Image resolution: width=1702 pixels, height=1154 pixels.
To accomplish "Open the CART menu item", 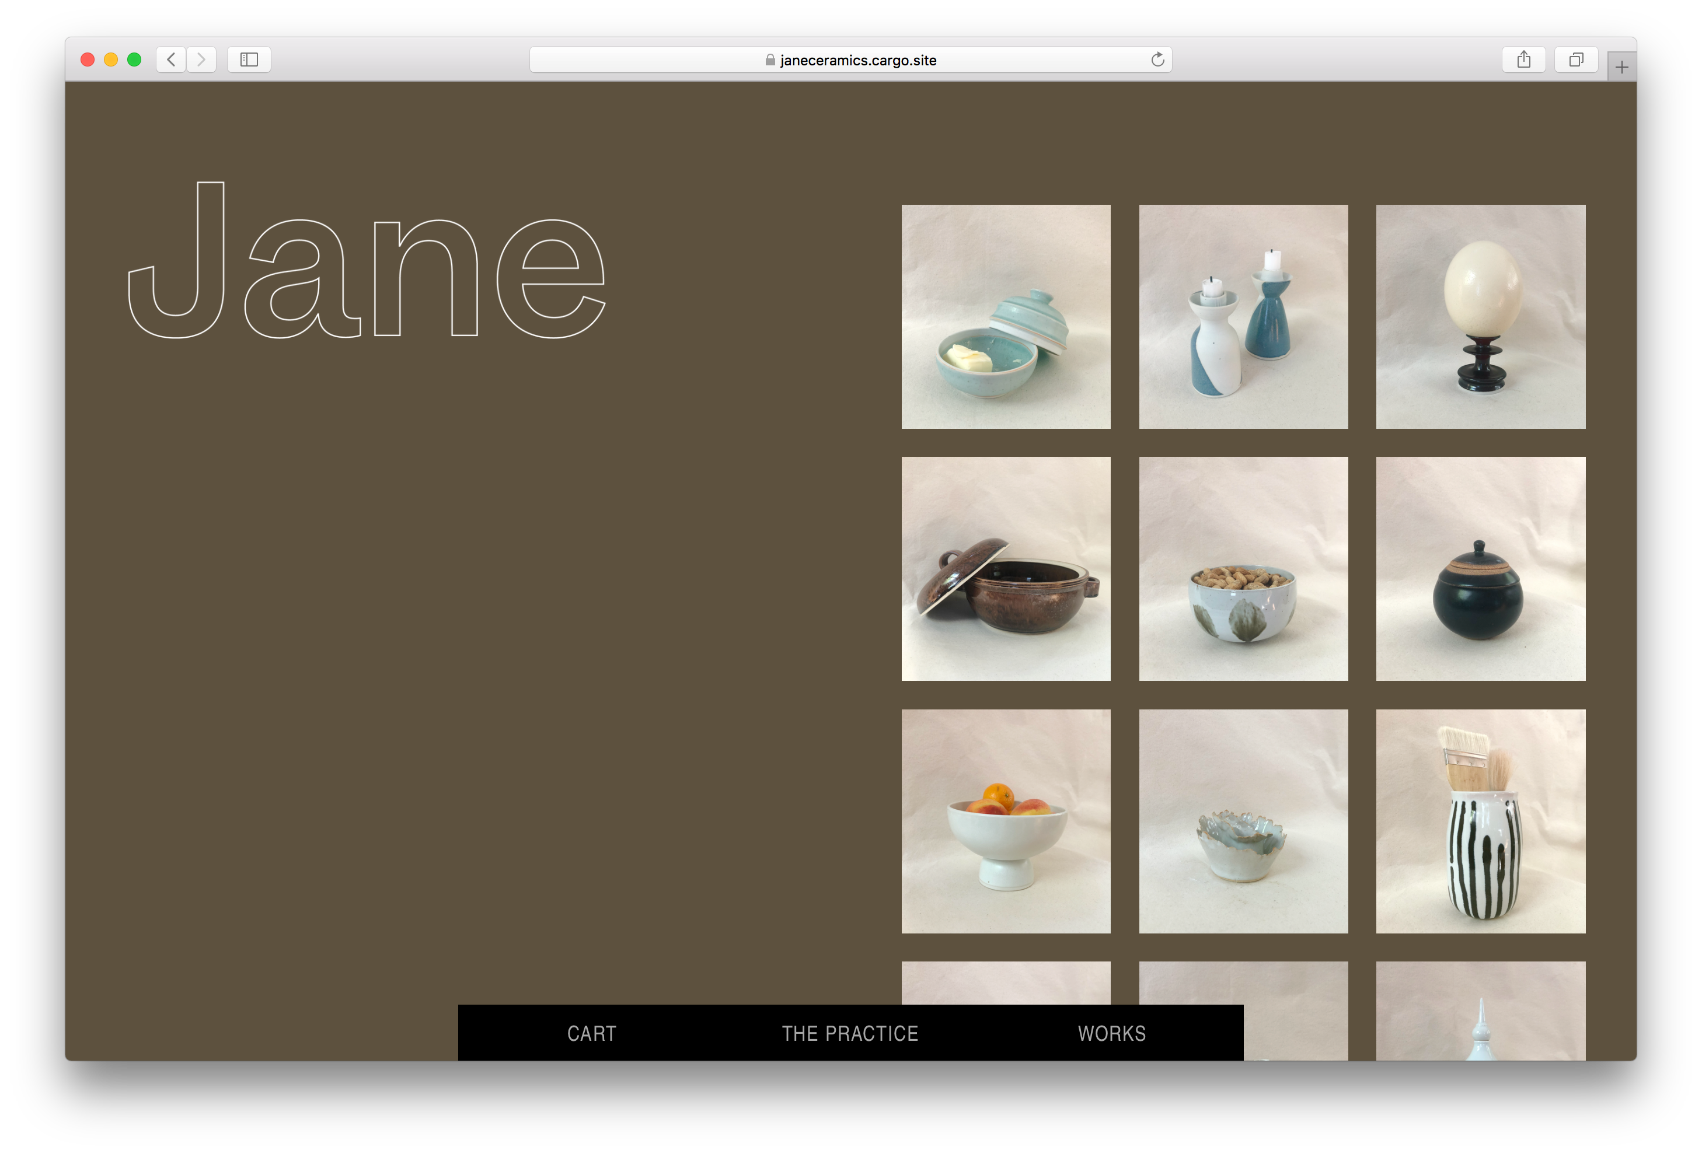I will (x=592, y=1033).
